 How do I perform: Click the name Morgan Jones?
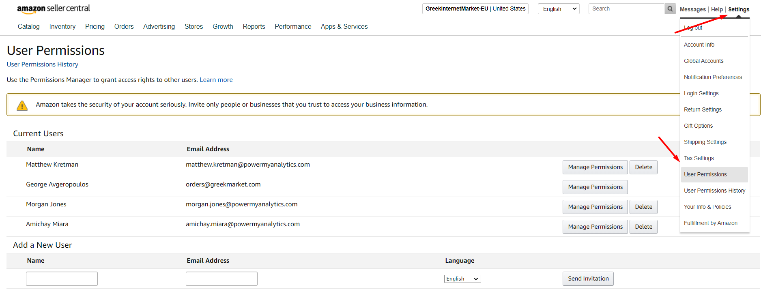pos(46,204)
